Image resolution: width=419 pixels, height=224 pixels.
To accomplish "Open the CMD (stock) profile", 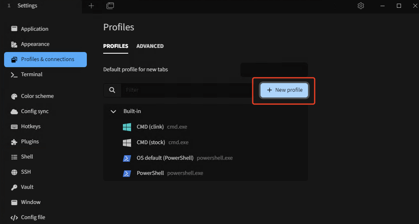I will coord(206,143).
